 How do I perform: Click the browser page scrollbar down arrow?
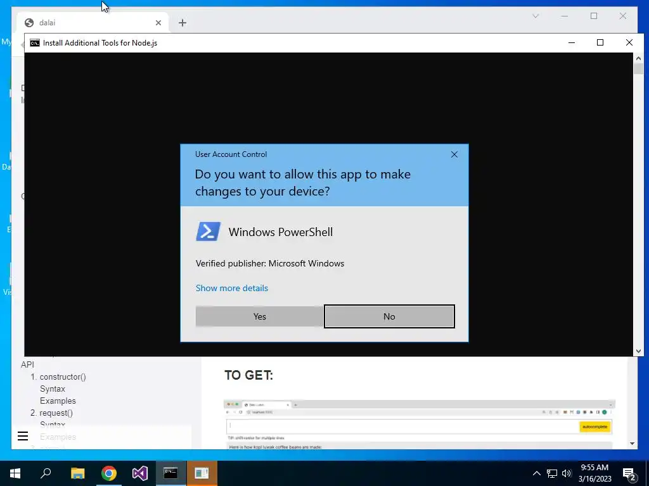coord(632,444)
